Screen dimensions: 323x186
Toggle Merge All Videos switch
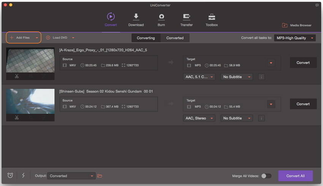(266, 176)
